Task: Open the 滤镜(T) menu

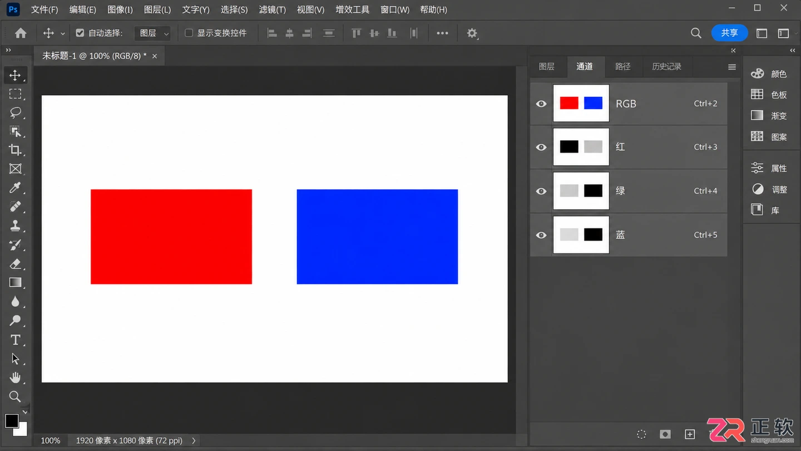Action: click(273, 9)
